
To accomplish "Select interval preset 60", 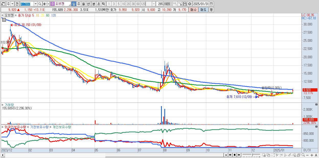I will (x=138, y=4).
